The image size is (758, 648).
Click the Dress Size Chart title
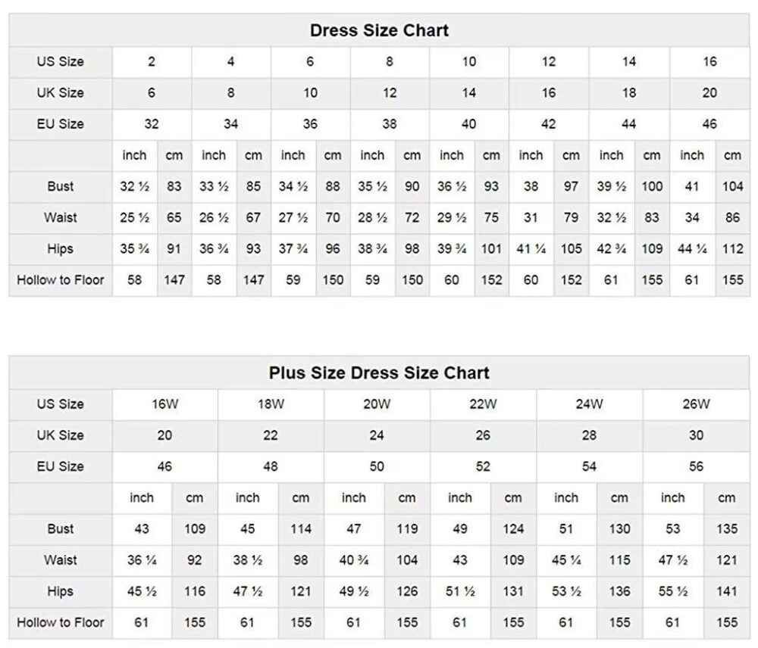(x=379, y=31)
